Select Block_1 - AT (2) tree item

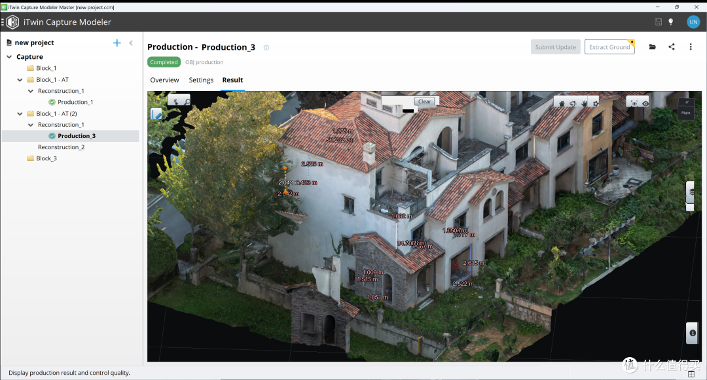point(56,113)
